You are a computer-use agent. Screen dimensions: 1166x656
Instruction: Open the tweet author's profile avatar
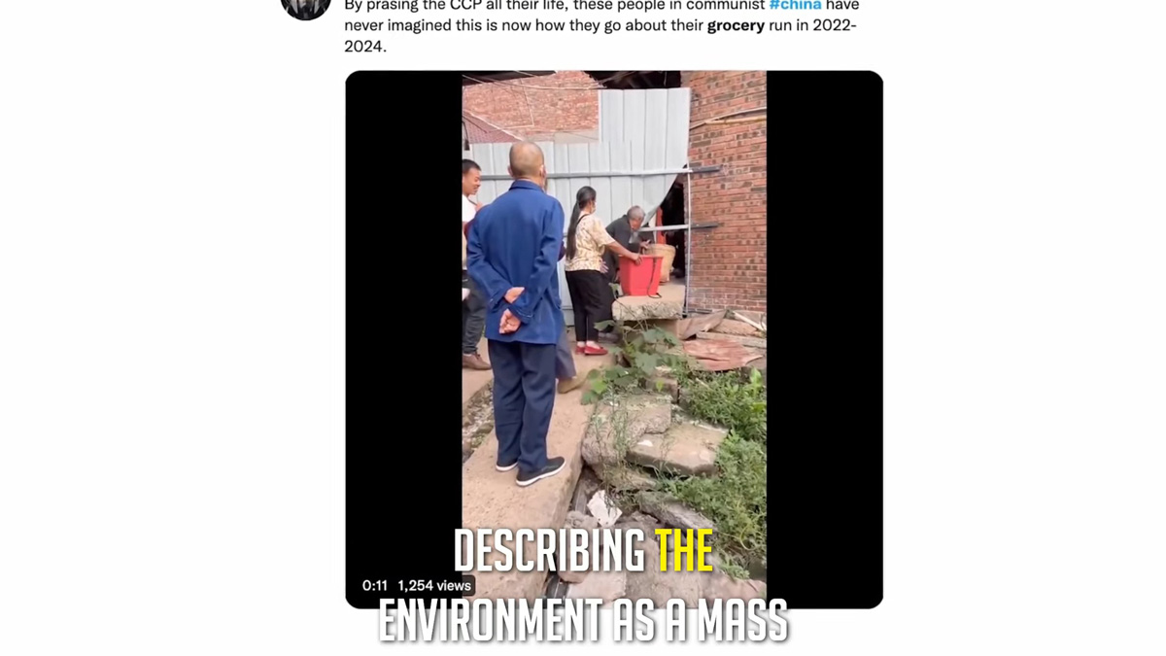pos(306,8)
